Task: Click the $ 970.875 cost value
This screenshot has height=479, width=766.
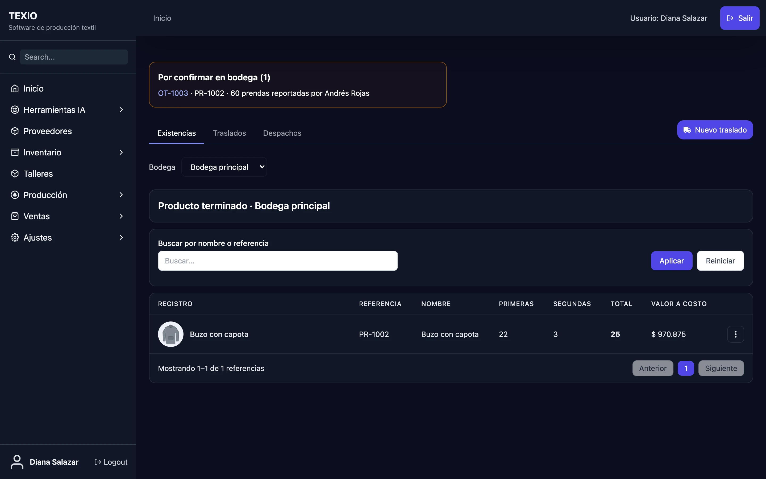Action: click(668, 334)
